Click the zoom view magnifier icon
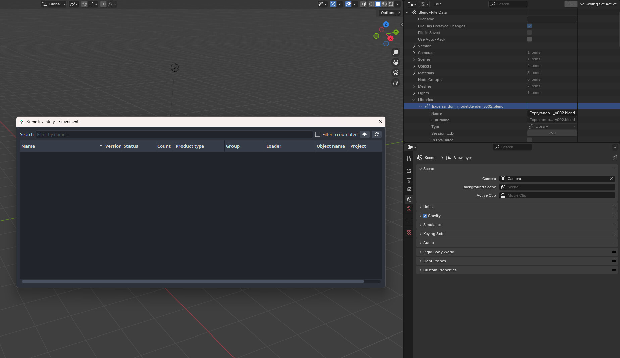Image resolution: width=620 pixels, height=358 pixels. (396, 52)
